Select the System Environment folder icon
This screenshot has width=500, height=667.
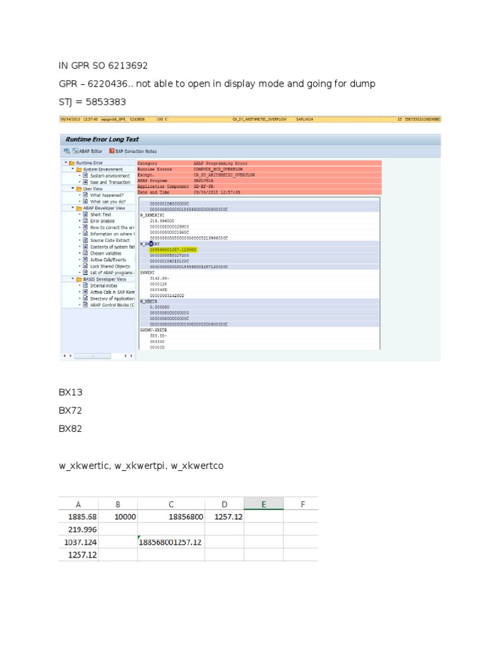(x=79, y=169)
